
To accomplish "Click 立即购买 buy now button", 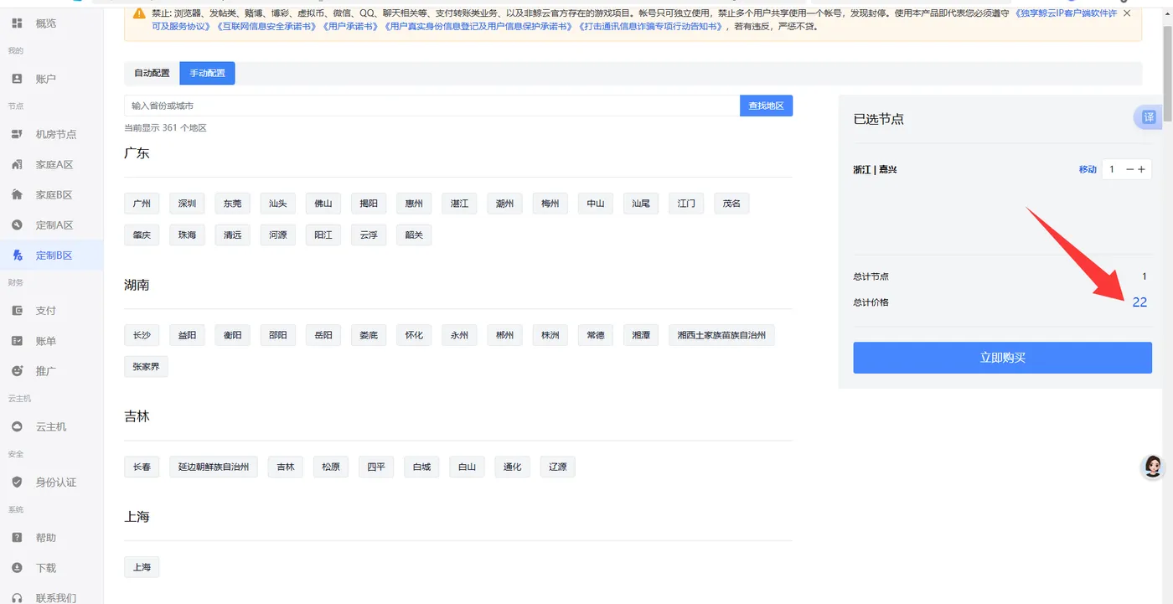I will click(x=1002, y=358).
